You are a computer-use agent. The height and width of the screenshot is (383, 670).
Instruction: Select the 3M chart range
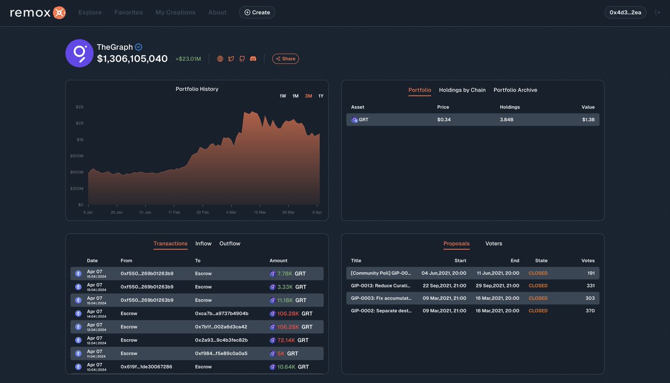(308, 96)
